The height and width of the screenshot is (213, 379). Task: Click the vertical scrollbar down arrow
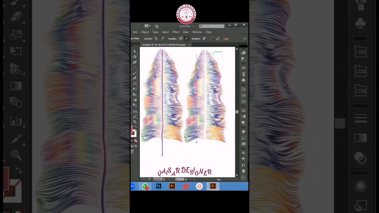tap(237, 175)
